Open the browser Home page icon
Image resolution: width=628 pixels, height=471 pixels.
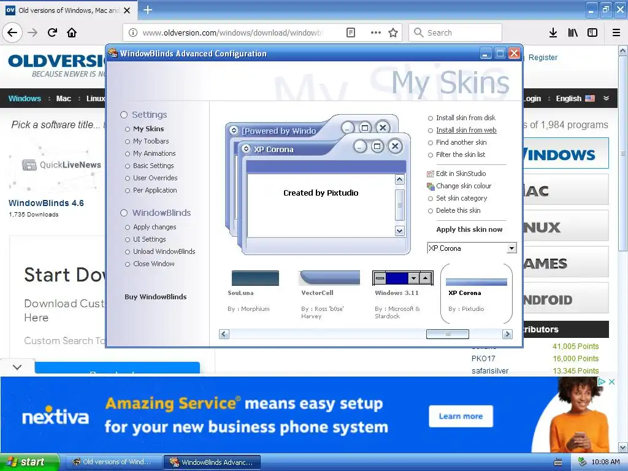coord(72,33)
